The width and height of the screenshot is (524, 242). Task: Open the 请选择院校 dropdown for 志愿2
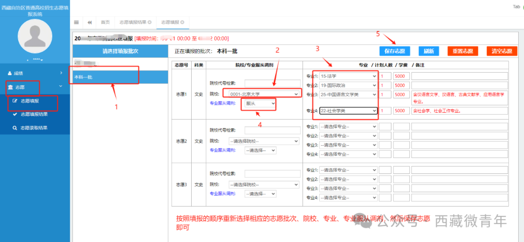(264, 141)
